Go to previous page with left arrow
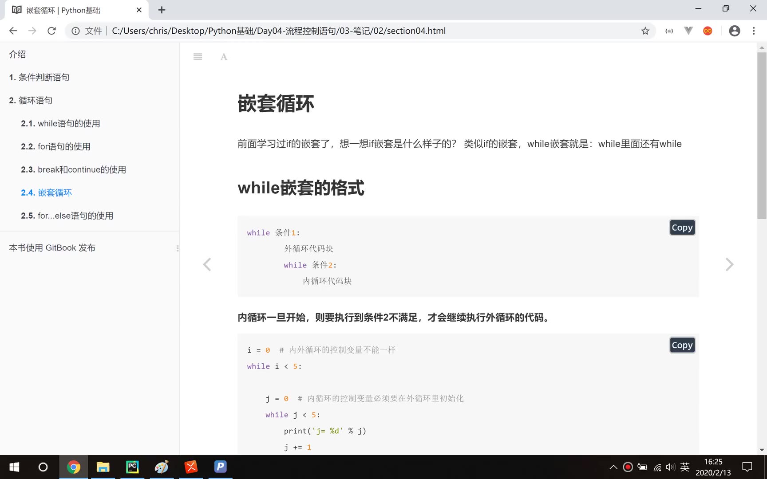The image size is (767, 479). click(x=207, y=264)
